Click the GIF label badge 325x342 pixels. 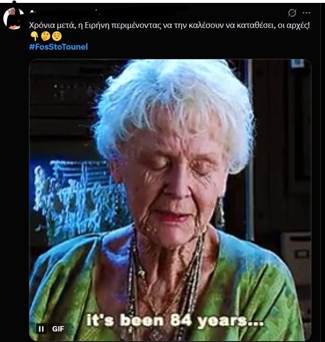(x=58, y=329)
